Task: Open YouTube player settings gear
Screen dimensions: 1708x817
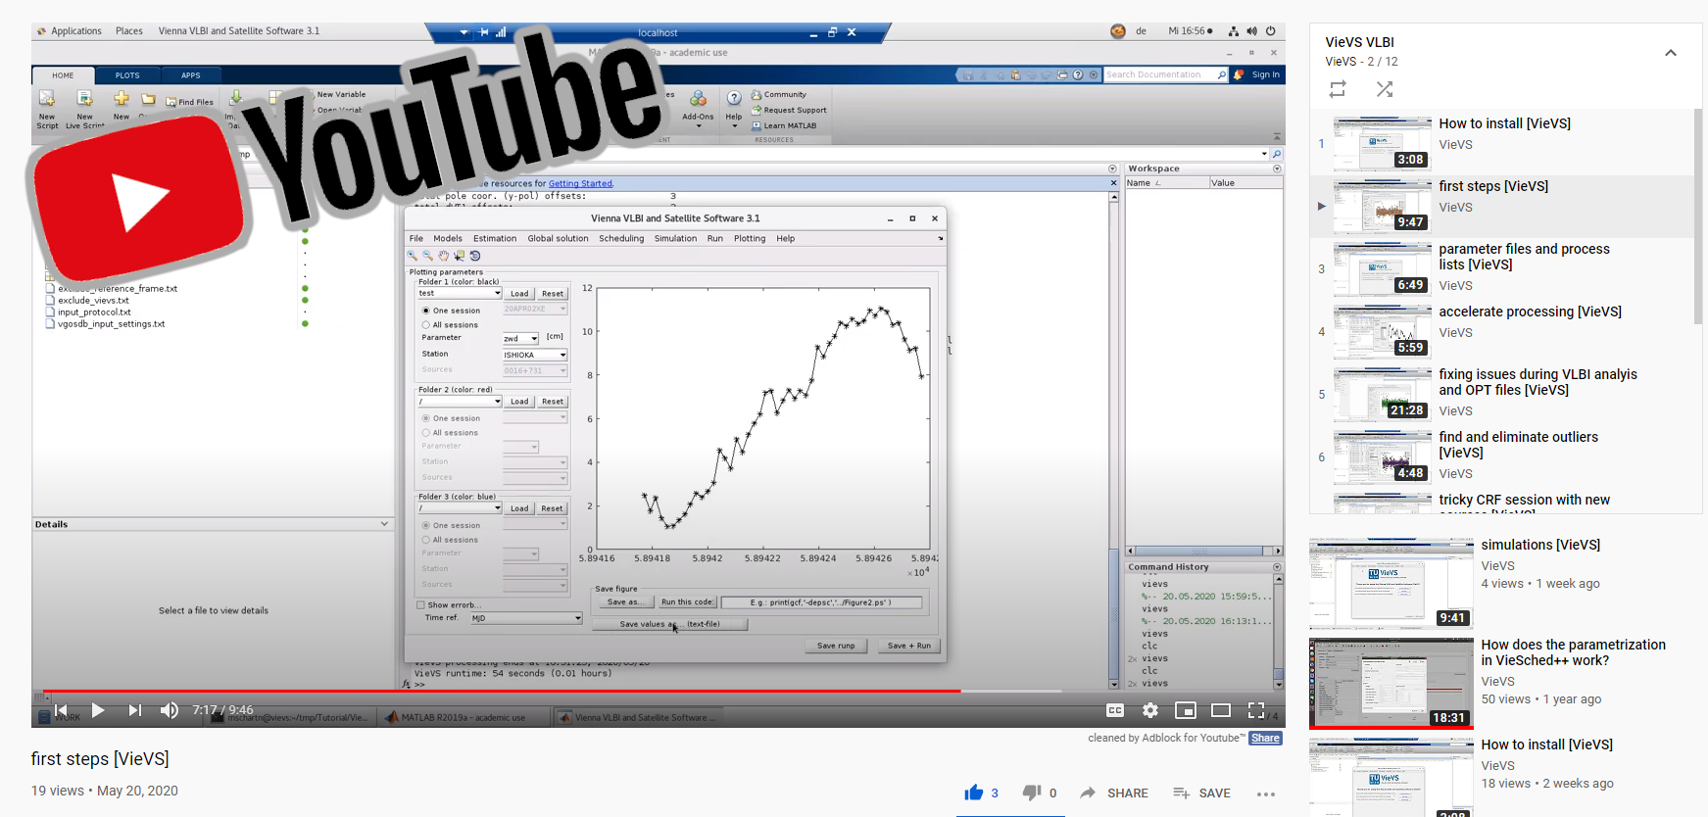Action: pos(1150,710)
